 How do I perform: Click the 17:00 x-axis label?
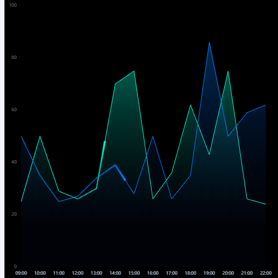tap(172, 273)
